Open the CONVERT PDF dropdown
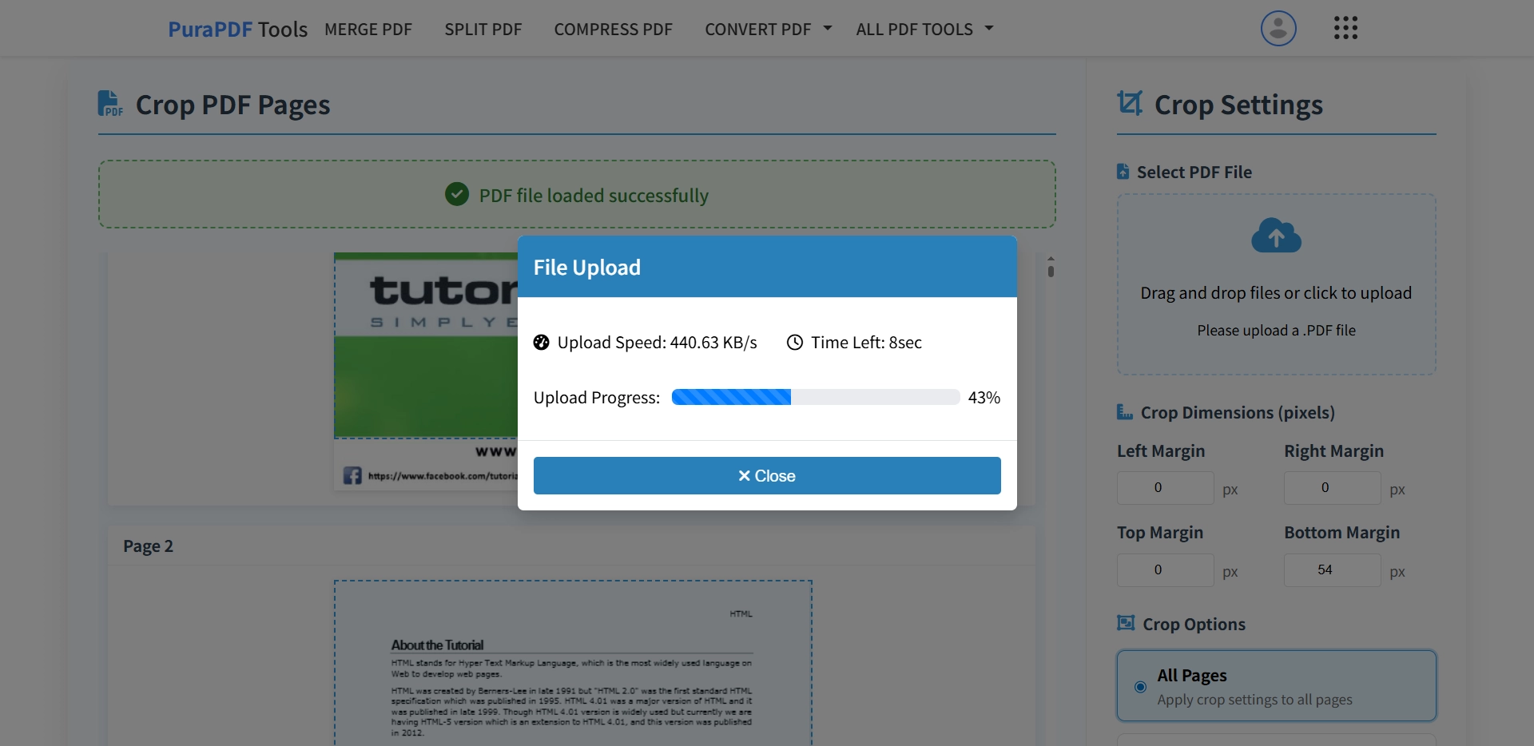The width and height of the screenshot is (1534, 746). pyautogui.click(x=758, y=29)
